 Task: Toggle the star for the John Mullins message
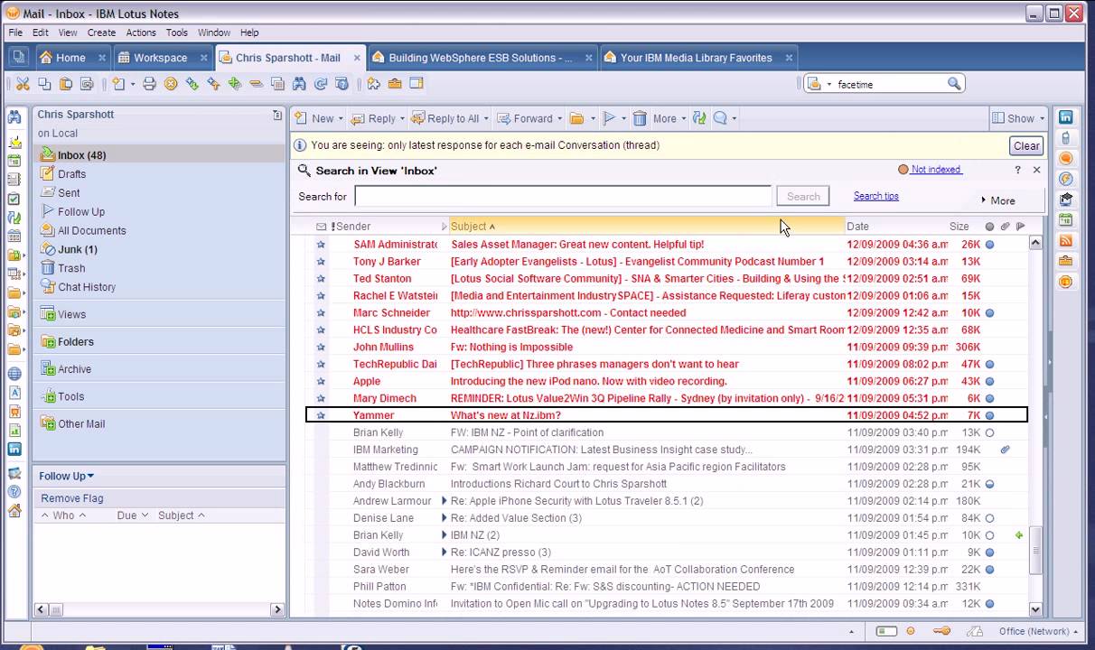[x=321, y=347]
